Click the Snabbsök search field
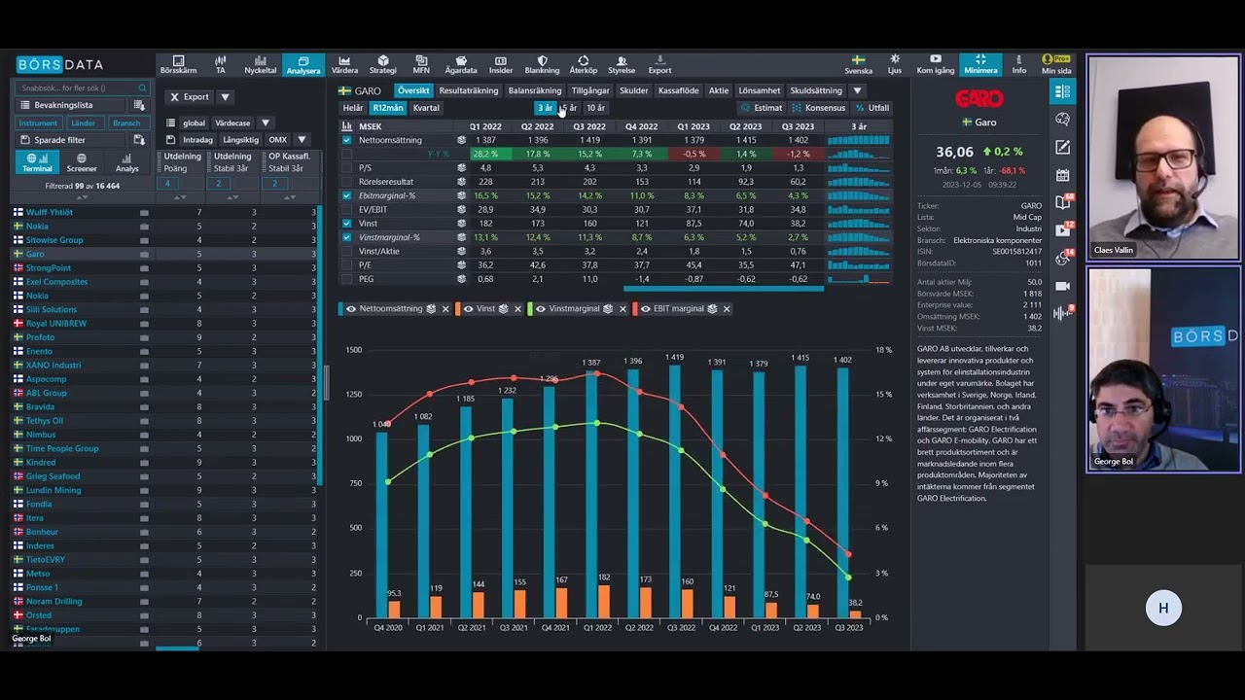The height and width of the screenshot is (700, 1245). click(82, 87)
